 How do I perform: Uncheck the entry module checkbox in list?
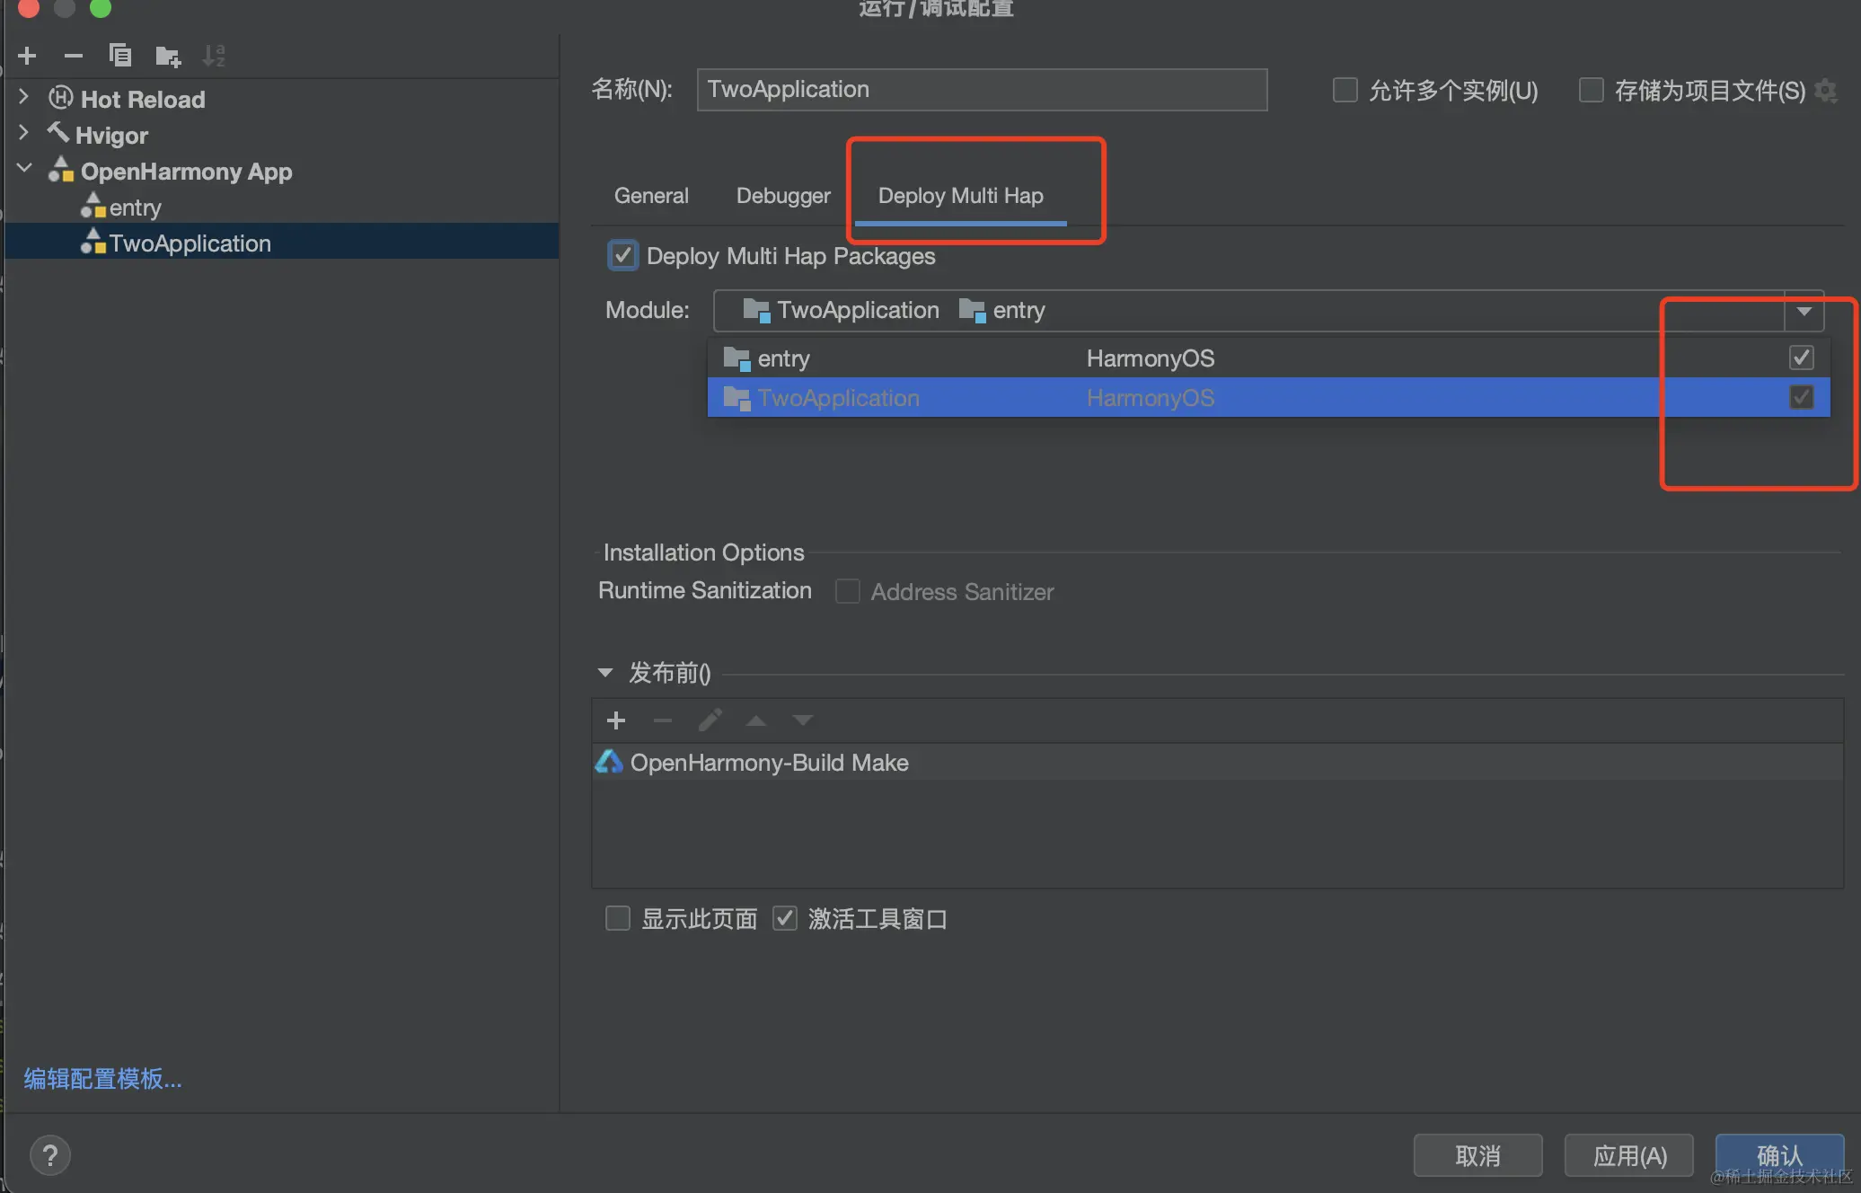tap(1802, 358)
